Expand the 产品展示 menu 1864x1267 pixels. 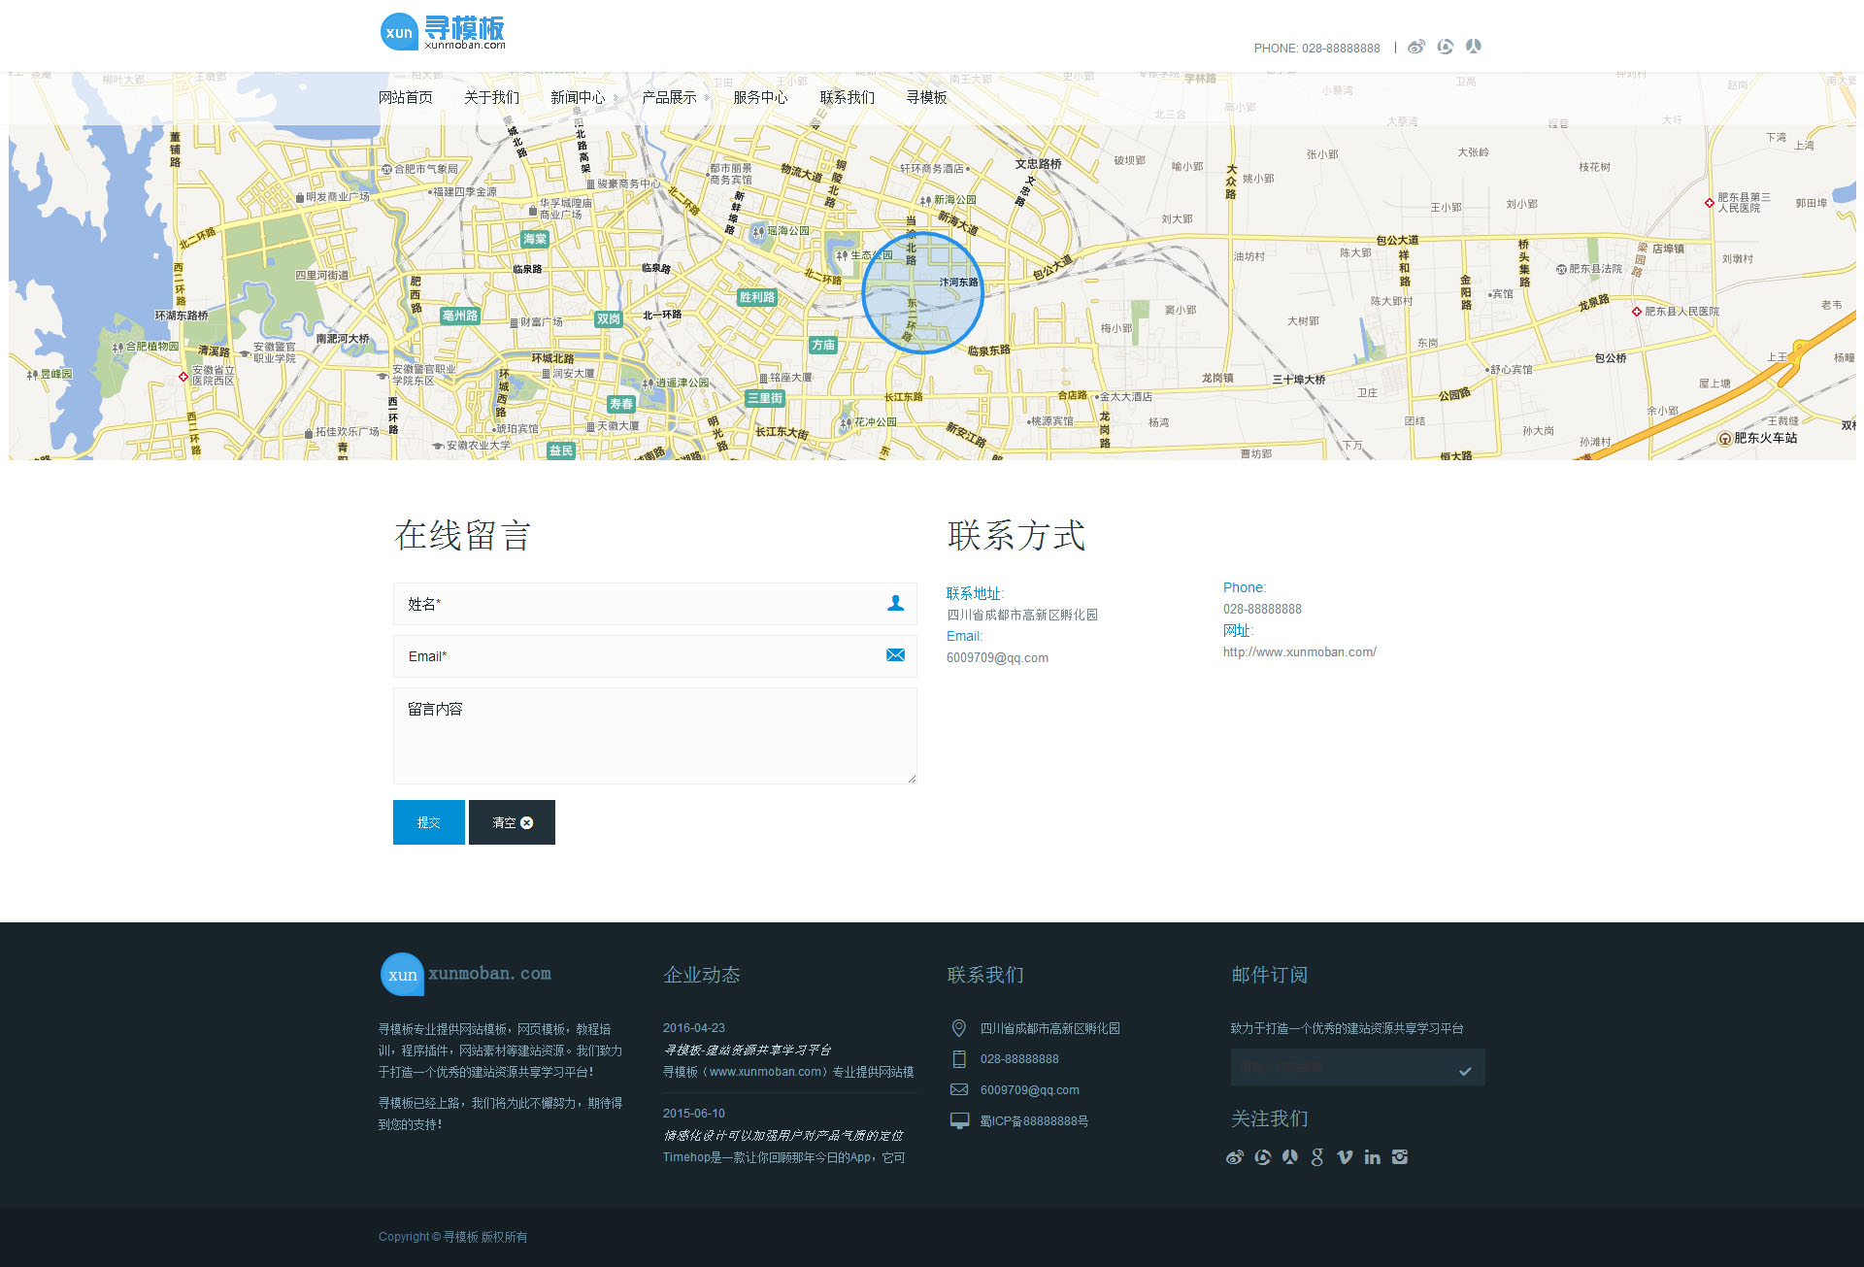pos(670,97)
